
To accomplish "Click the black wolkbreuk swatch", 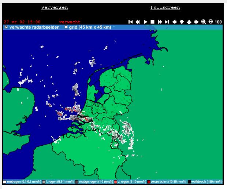I will click(189, 182).
